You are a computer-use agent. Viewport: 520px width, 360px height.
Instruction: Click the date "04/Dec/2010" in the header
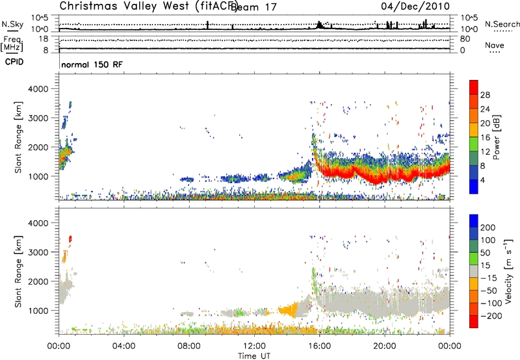[x=415, y=6]
